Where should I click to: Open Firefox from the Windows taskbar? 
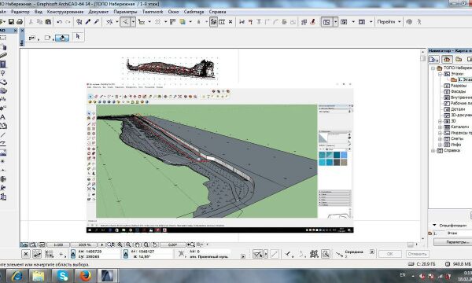pyautogui.click(x=85, y=276)
